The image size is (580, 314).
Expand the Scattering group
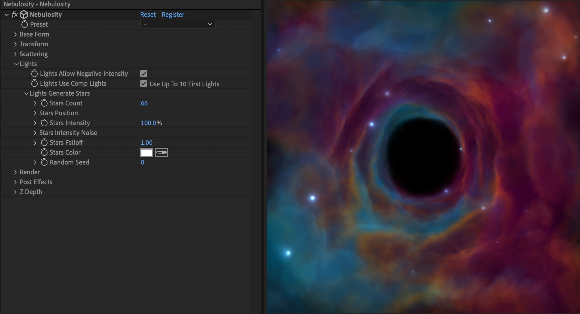(15, 54)
